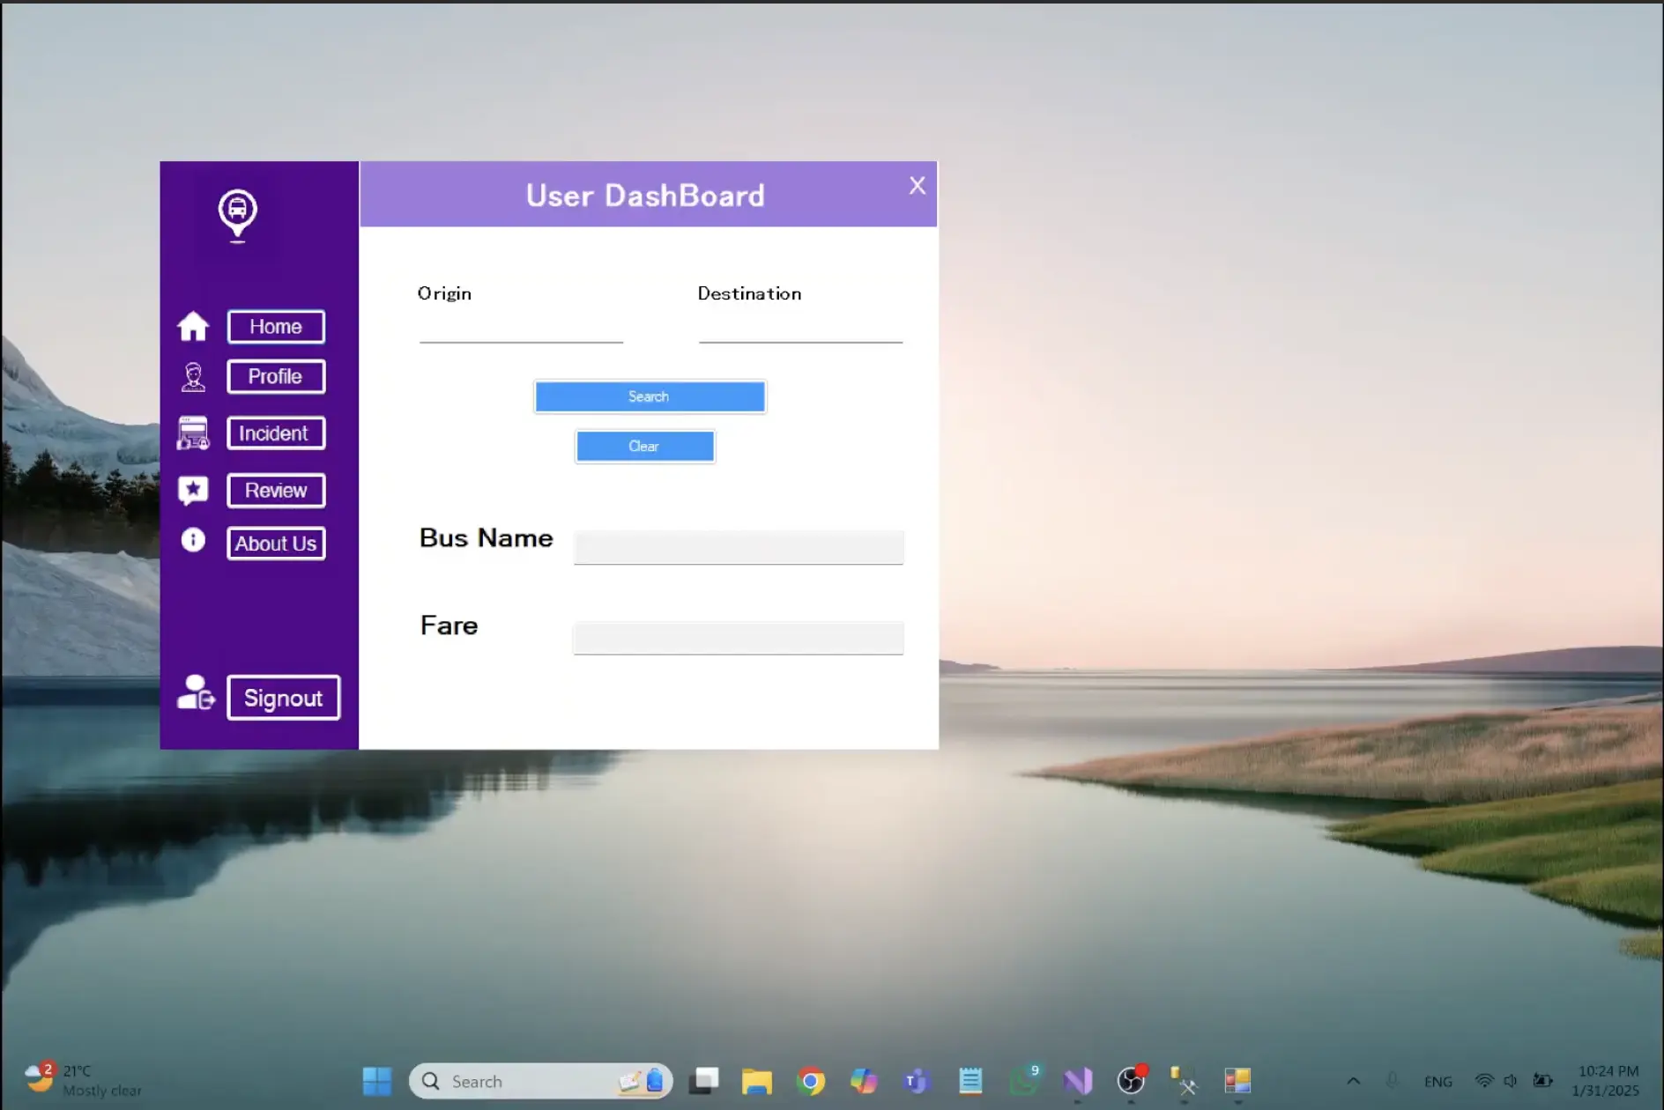Show hidden icons in system tray
The height and width of the screenshot is (1110, 1664).
[x=1353, y=1081]
